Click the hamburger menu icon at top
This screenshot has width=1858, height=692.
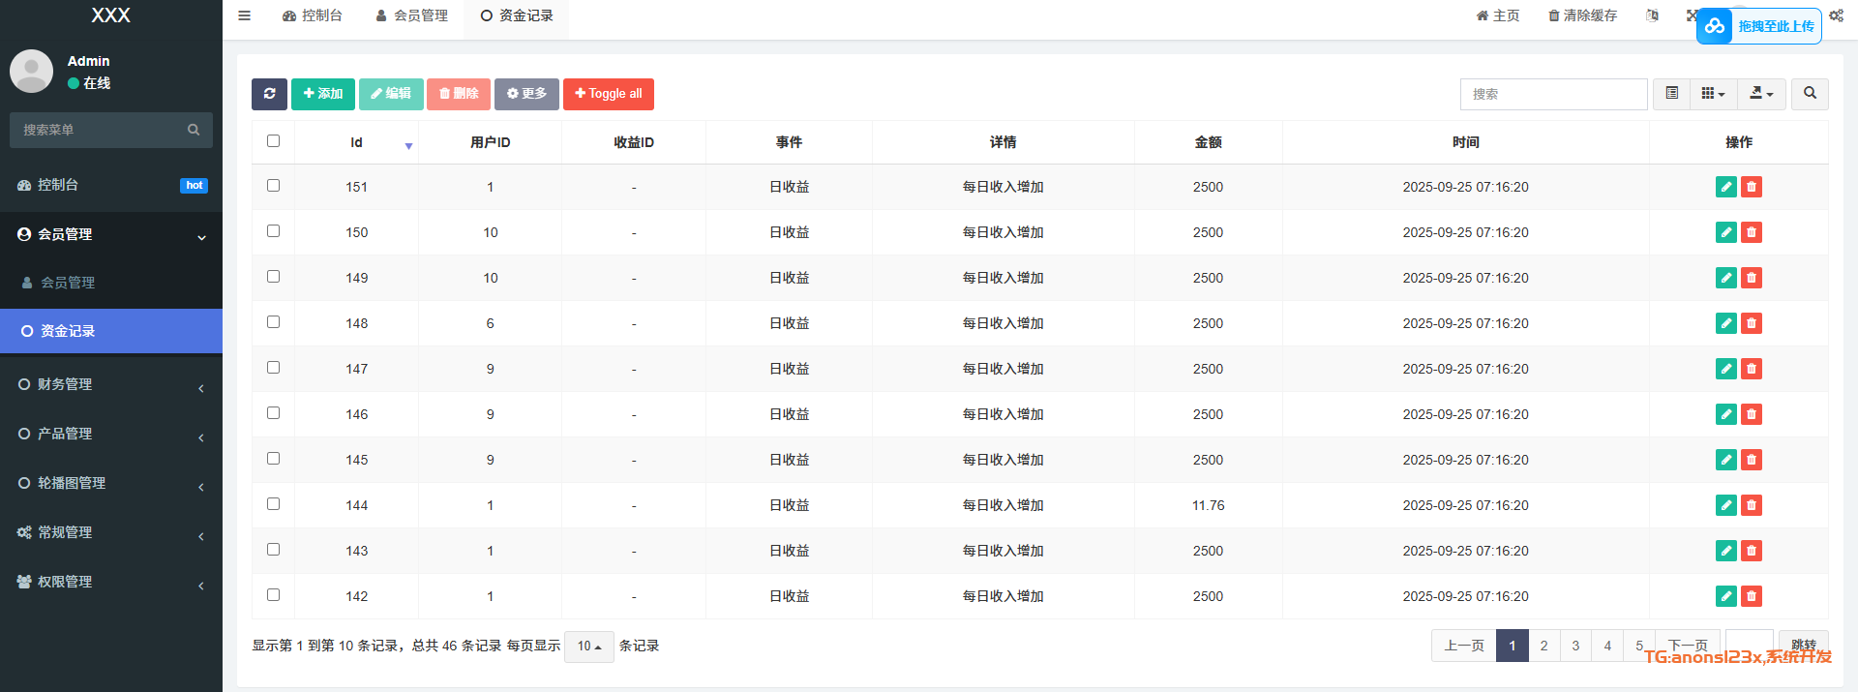245,15
